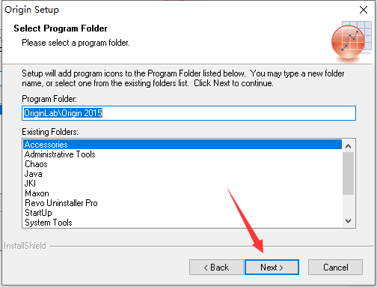Image resolution: width=377 pixels, height=287 pixels.
Task: Click the Origin graph logo icon
Action: pos(351,41)
